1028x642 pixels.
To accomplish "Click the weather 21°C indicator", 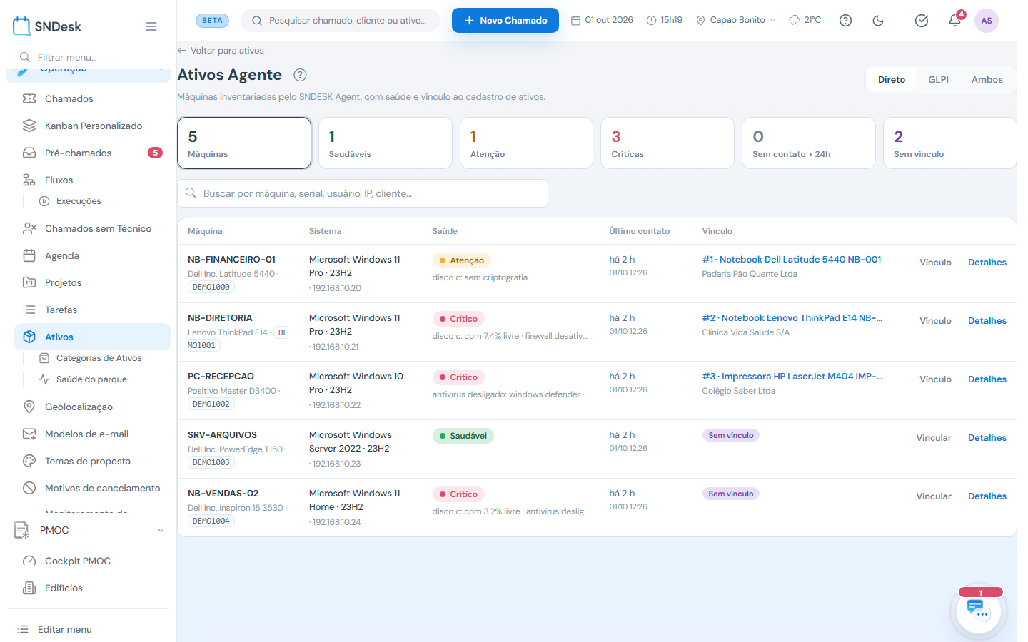I will point(805,20).
